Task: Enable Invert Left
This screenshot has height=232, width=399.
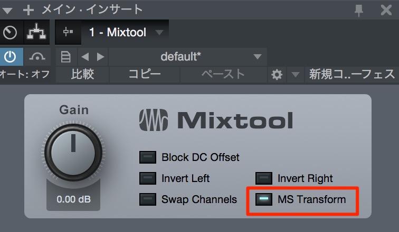Action: tap(148, 178)
